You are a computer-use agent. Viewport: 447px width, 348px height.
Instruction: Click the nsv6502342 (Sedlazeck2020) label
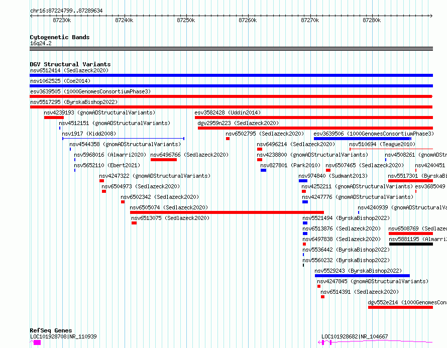click(160, 197)
